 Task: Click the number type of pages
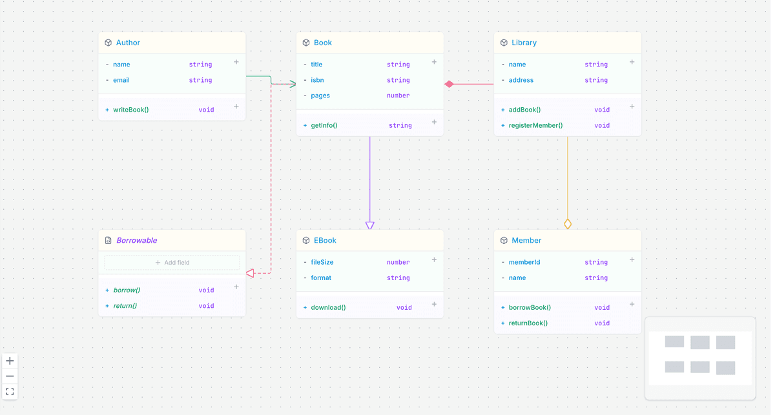[x=398, y=96]
